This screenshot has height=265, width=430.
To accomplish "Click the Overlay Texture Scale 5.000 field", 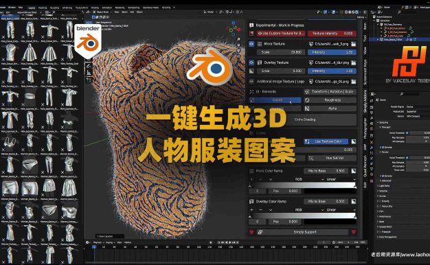I will point(281,71).
